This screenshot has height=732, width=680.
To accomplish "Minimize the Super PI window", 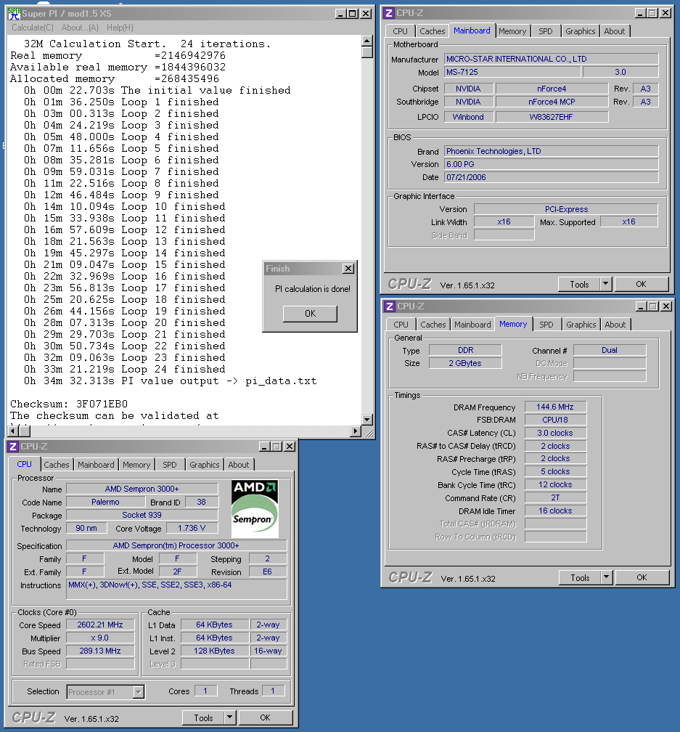I will [341, 14].
